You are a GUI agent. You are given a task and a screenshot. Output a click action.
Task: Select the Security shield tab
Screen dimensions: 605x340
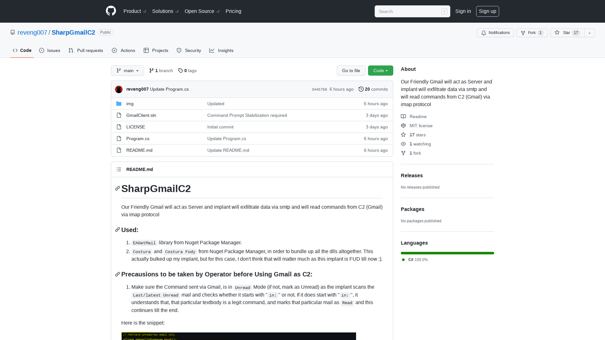tap(188, 50)
